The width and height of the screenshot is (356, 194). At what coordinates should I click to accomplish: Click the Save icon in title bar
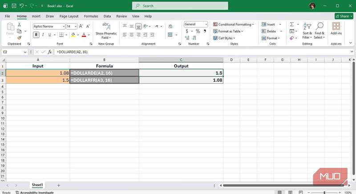[x=13, y=6]
